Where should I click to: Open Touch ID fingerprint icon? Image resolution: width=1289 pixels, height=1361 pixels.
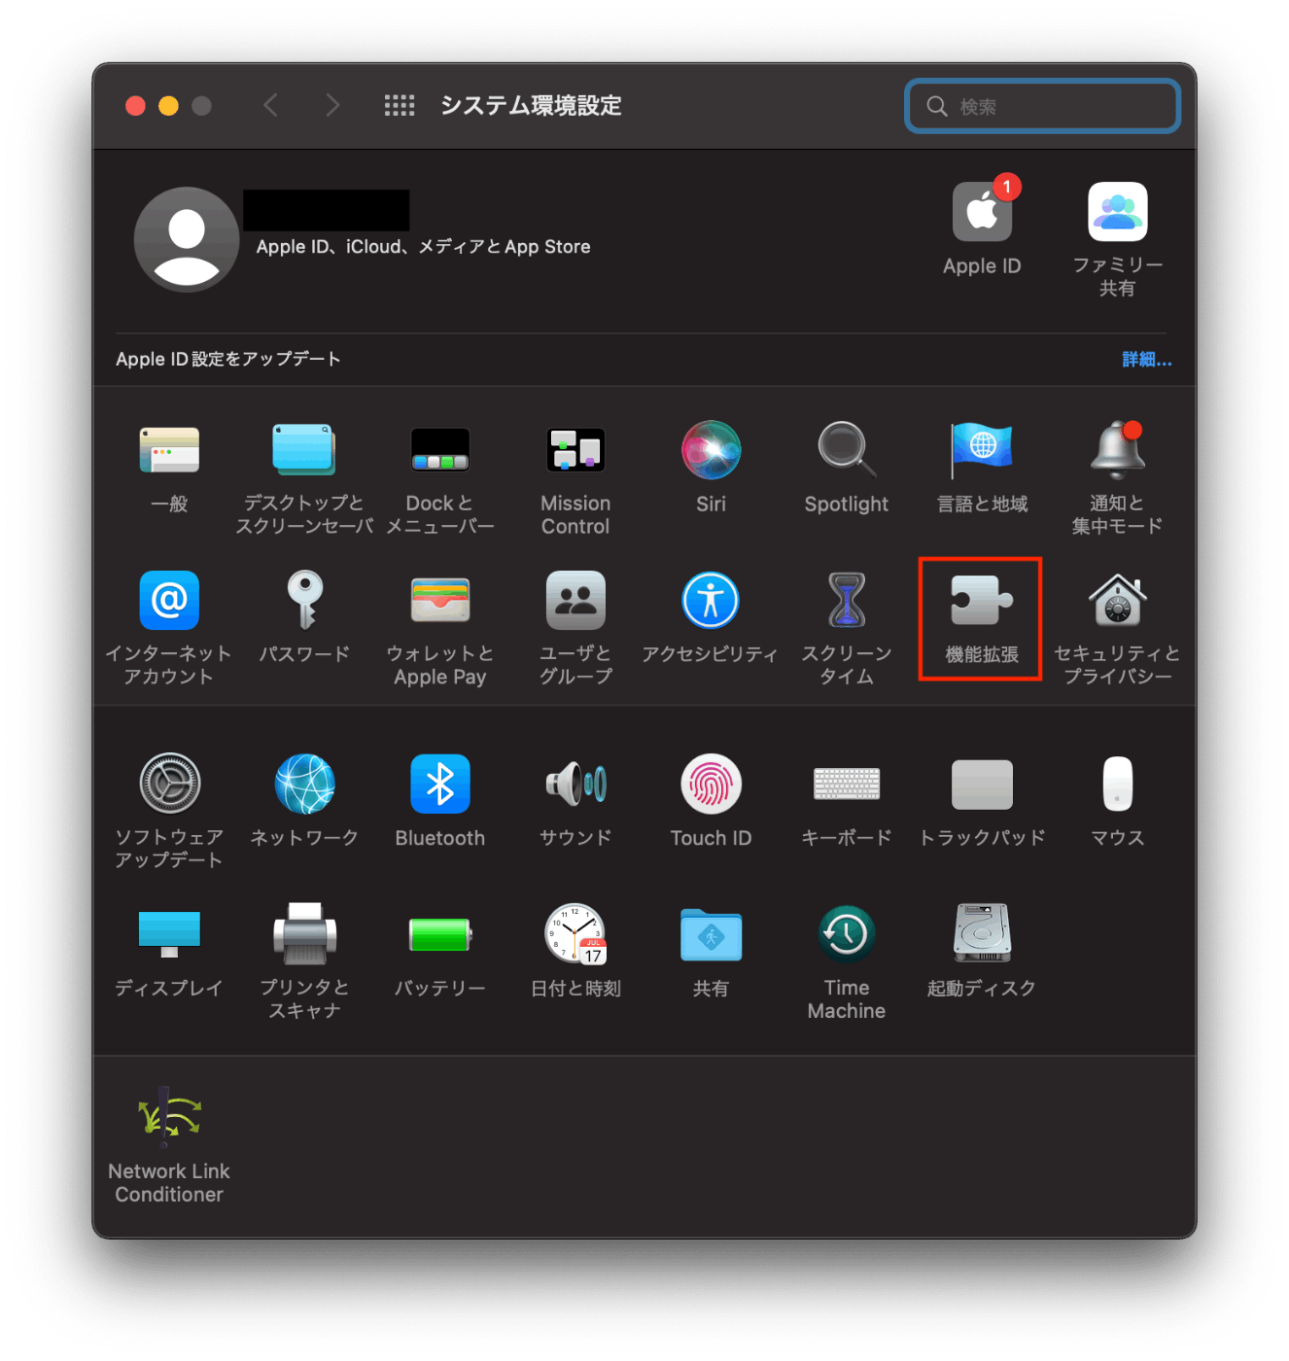(711, 784)
